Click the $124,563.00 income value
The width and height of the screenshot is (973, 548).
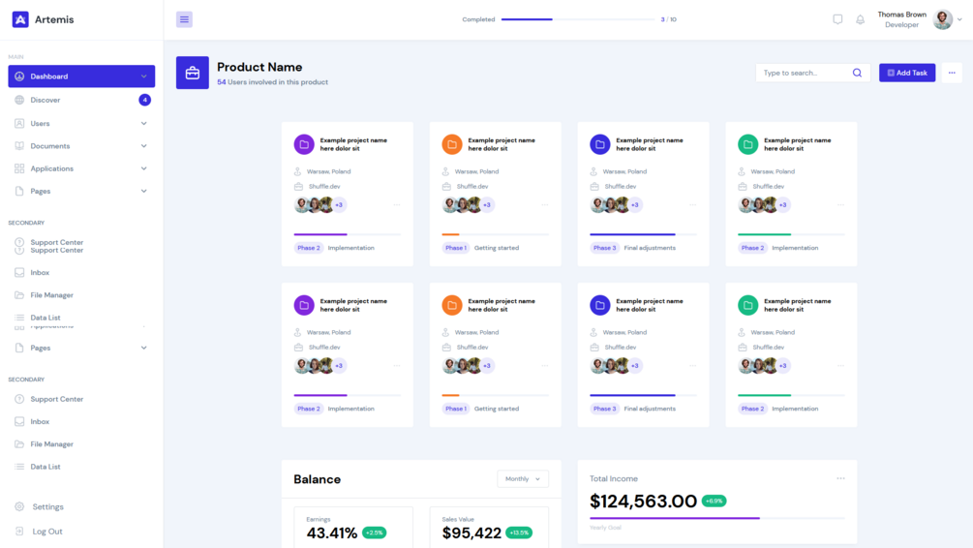coord(643,501)
